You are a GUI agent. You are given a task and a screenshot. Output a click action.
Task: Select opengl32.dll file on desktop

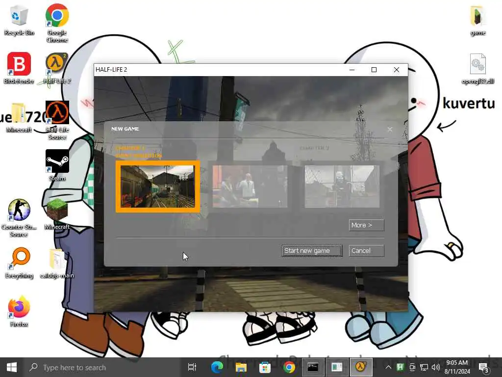coord(477,69)
